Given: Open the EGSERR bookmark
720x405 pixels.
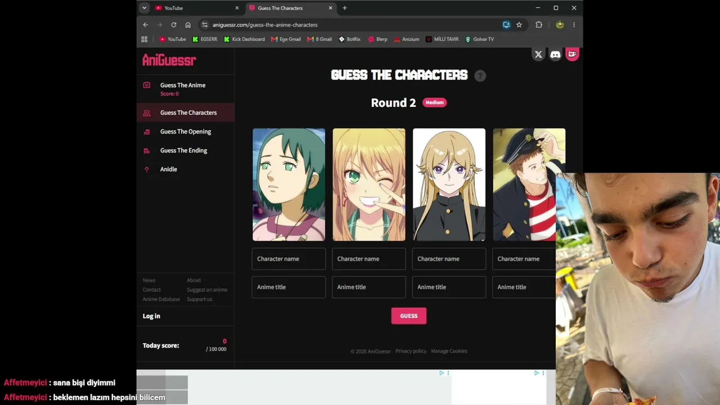Looking at the screenshot, I should pos(205,39).
